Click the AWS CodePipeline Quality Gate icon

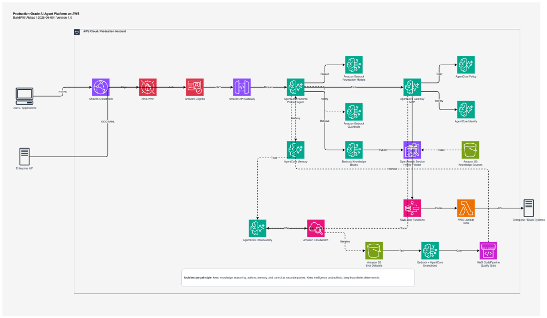[x=488, y=251]
